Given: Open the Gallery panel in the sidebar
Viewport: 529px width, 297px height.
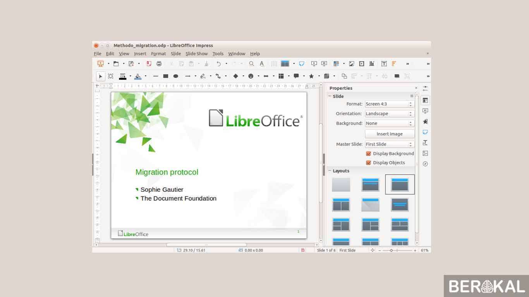Looking at the screenshot, I should [425, 153].
